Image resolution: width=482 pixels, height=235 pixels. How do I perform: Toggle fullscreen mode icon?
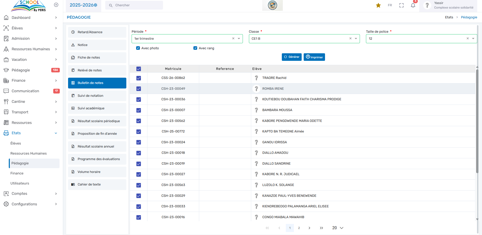pyautogui.click(x=401, y=5)
